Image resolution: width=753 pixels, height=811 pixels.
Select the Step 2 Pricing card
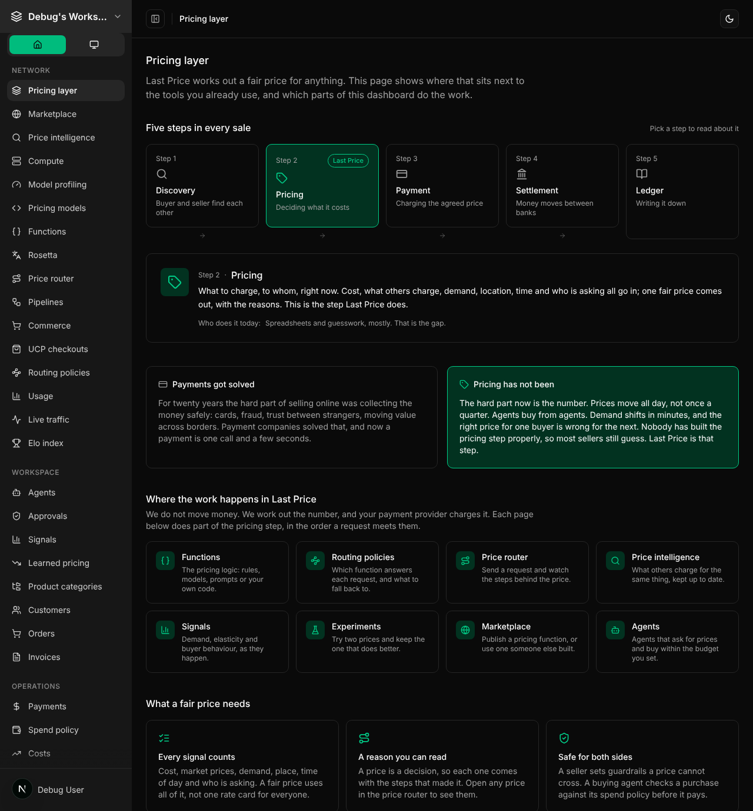(x=322, y=186)
